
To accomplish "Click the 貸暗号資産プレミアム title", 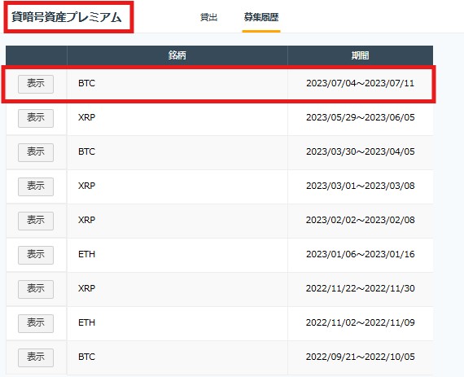I will [x=67, y=17].
